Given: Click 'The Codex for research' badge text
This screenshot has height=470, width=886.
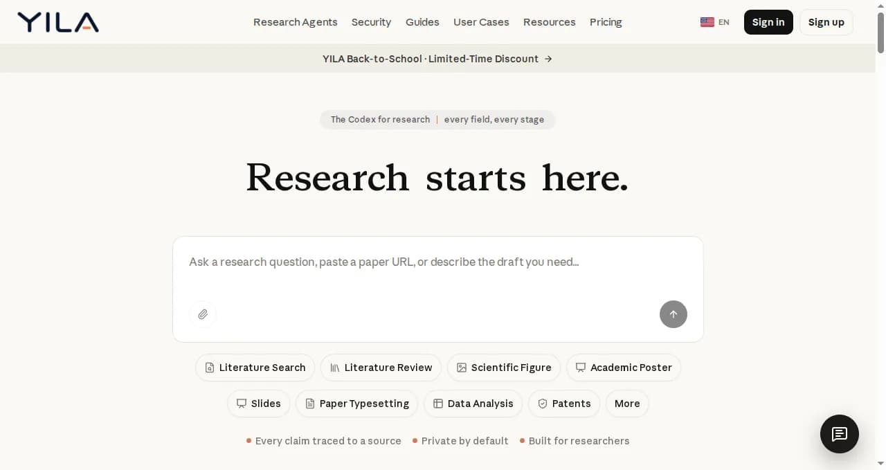Looking at the screenshot, I should [x=380, y=120].
